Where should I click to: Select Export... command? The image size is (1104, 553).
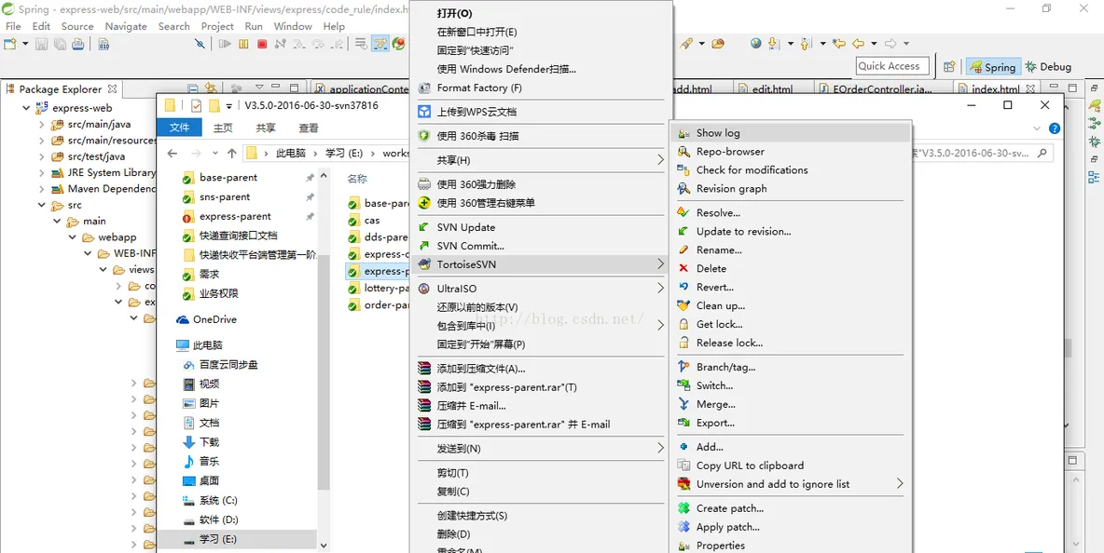pyautogui.click(x=790, y=423)
